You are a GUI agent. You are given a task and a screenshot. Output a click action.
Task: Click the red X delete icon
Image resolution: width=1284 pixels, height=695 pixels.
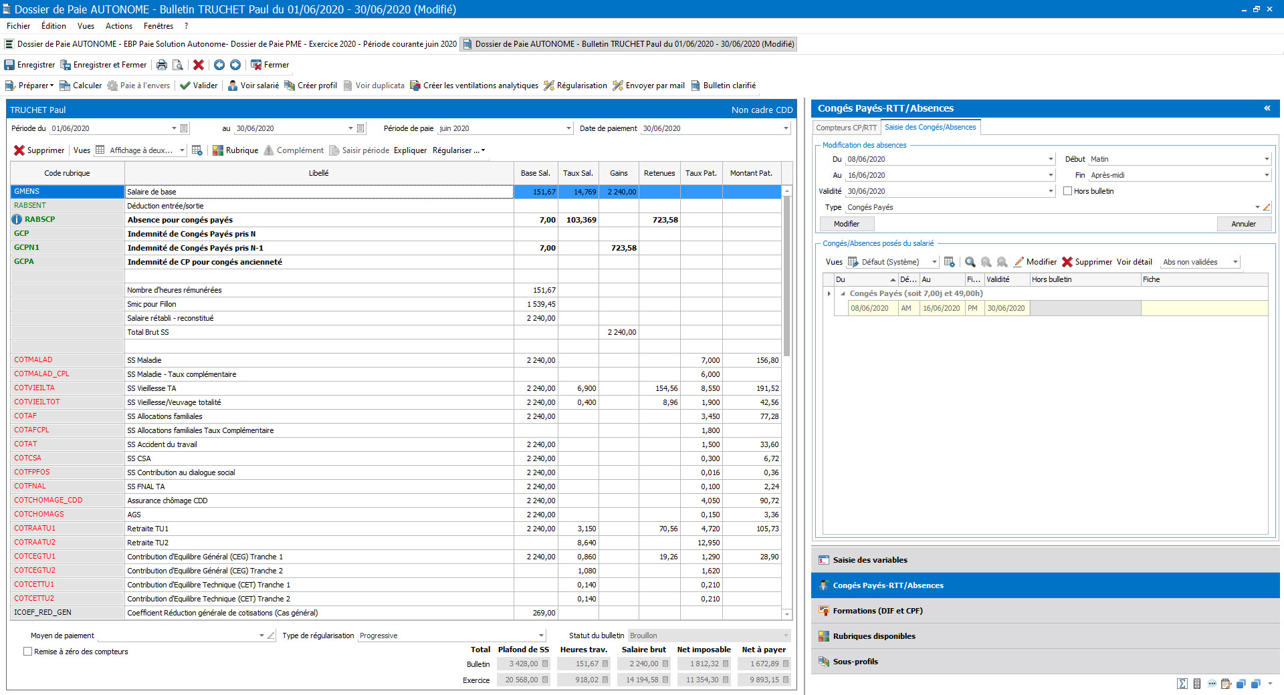[x=199, y=65]
